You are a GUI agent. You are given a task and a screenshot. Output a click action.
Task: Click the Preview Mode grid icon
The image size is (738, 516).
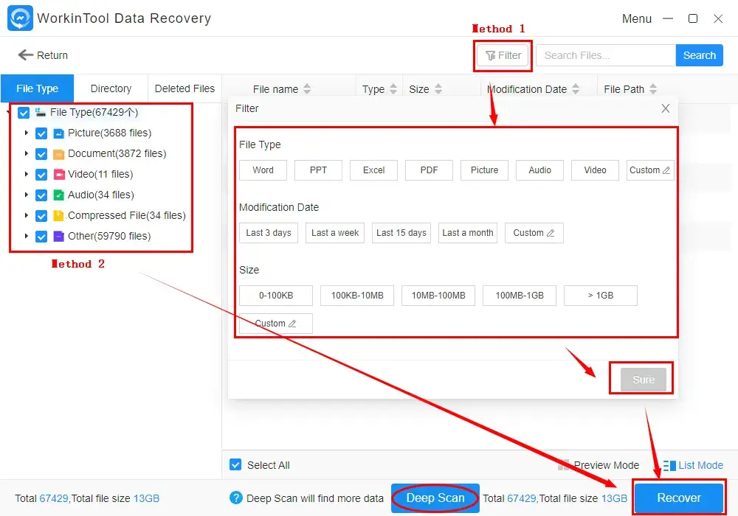click(x=563, y=465)
